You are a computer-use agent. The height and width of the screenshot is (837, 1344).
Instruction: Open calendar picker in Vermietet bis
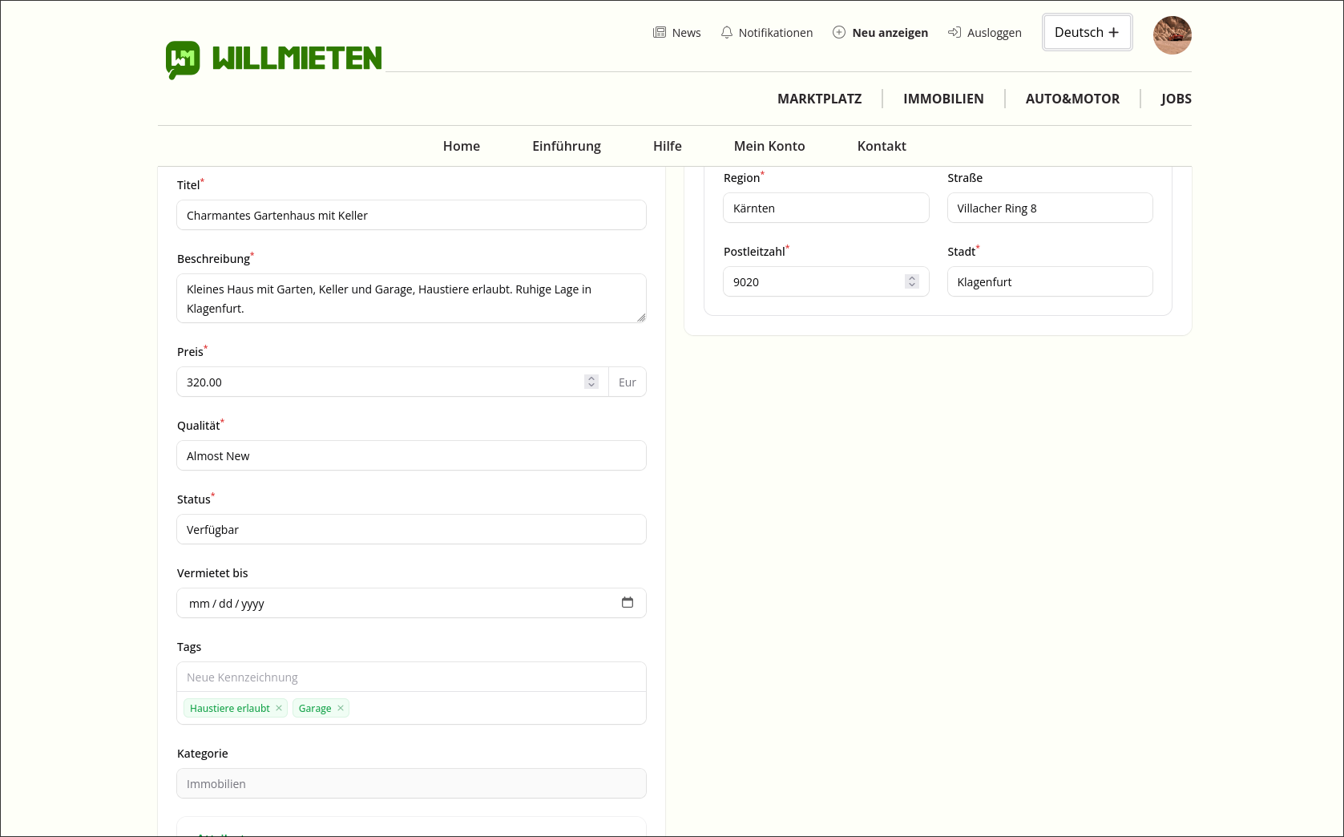(x=628, y=603)
